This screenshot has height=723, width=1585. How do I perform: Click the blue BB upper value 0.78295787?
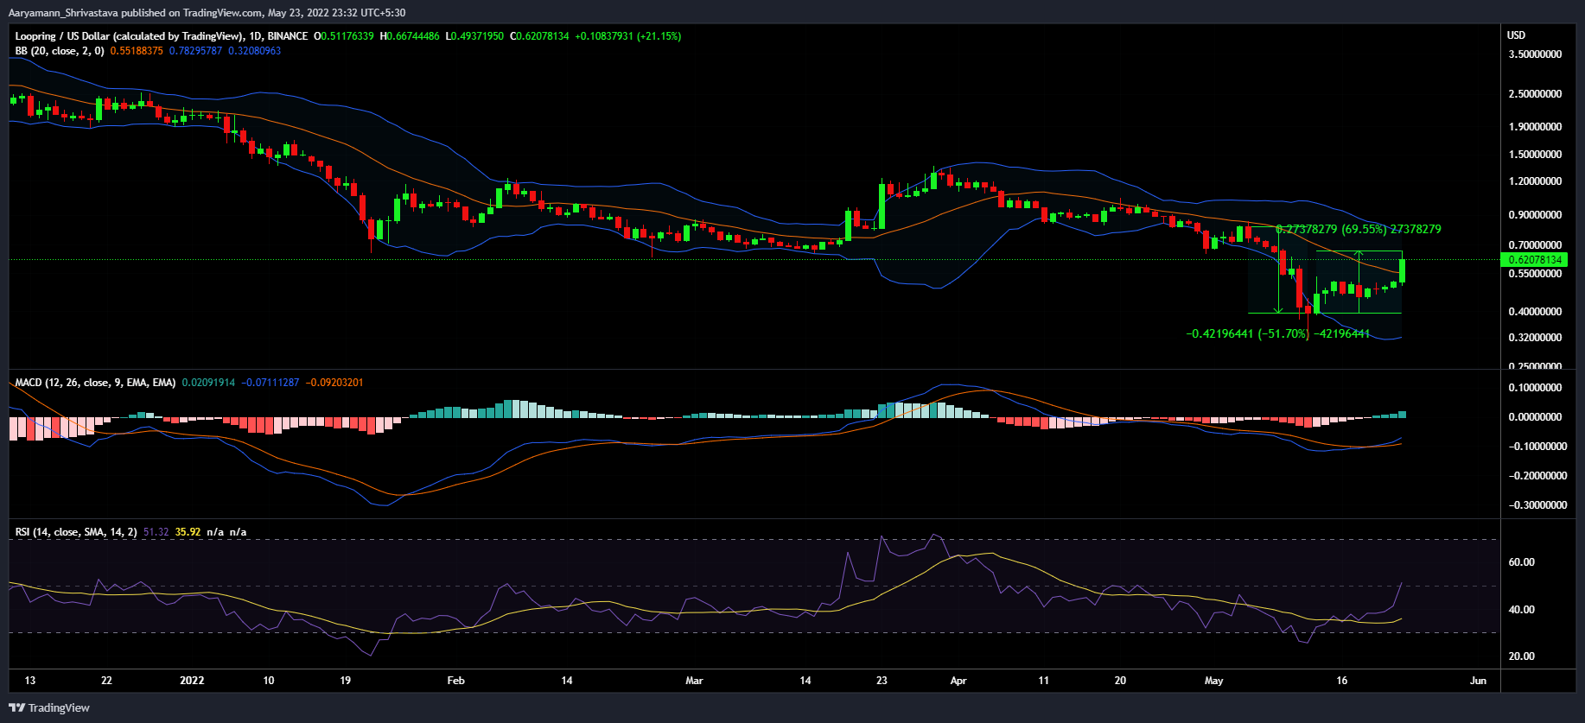(195, 51)
